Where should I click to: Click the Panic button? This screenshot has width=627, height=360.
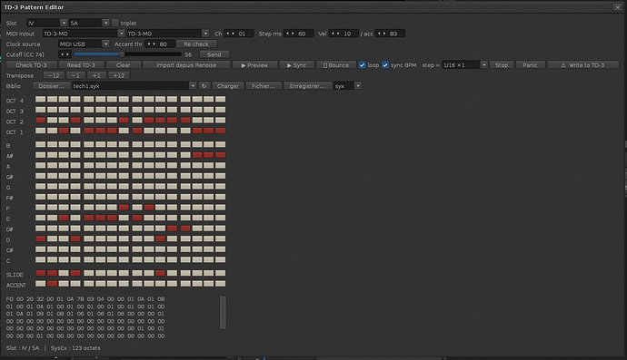(x=531, y=65)
